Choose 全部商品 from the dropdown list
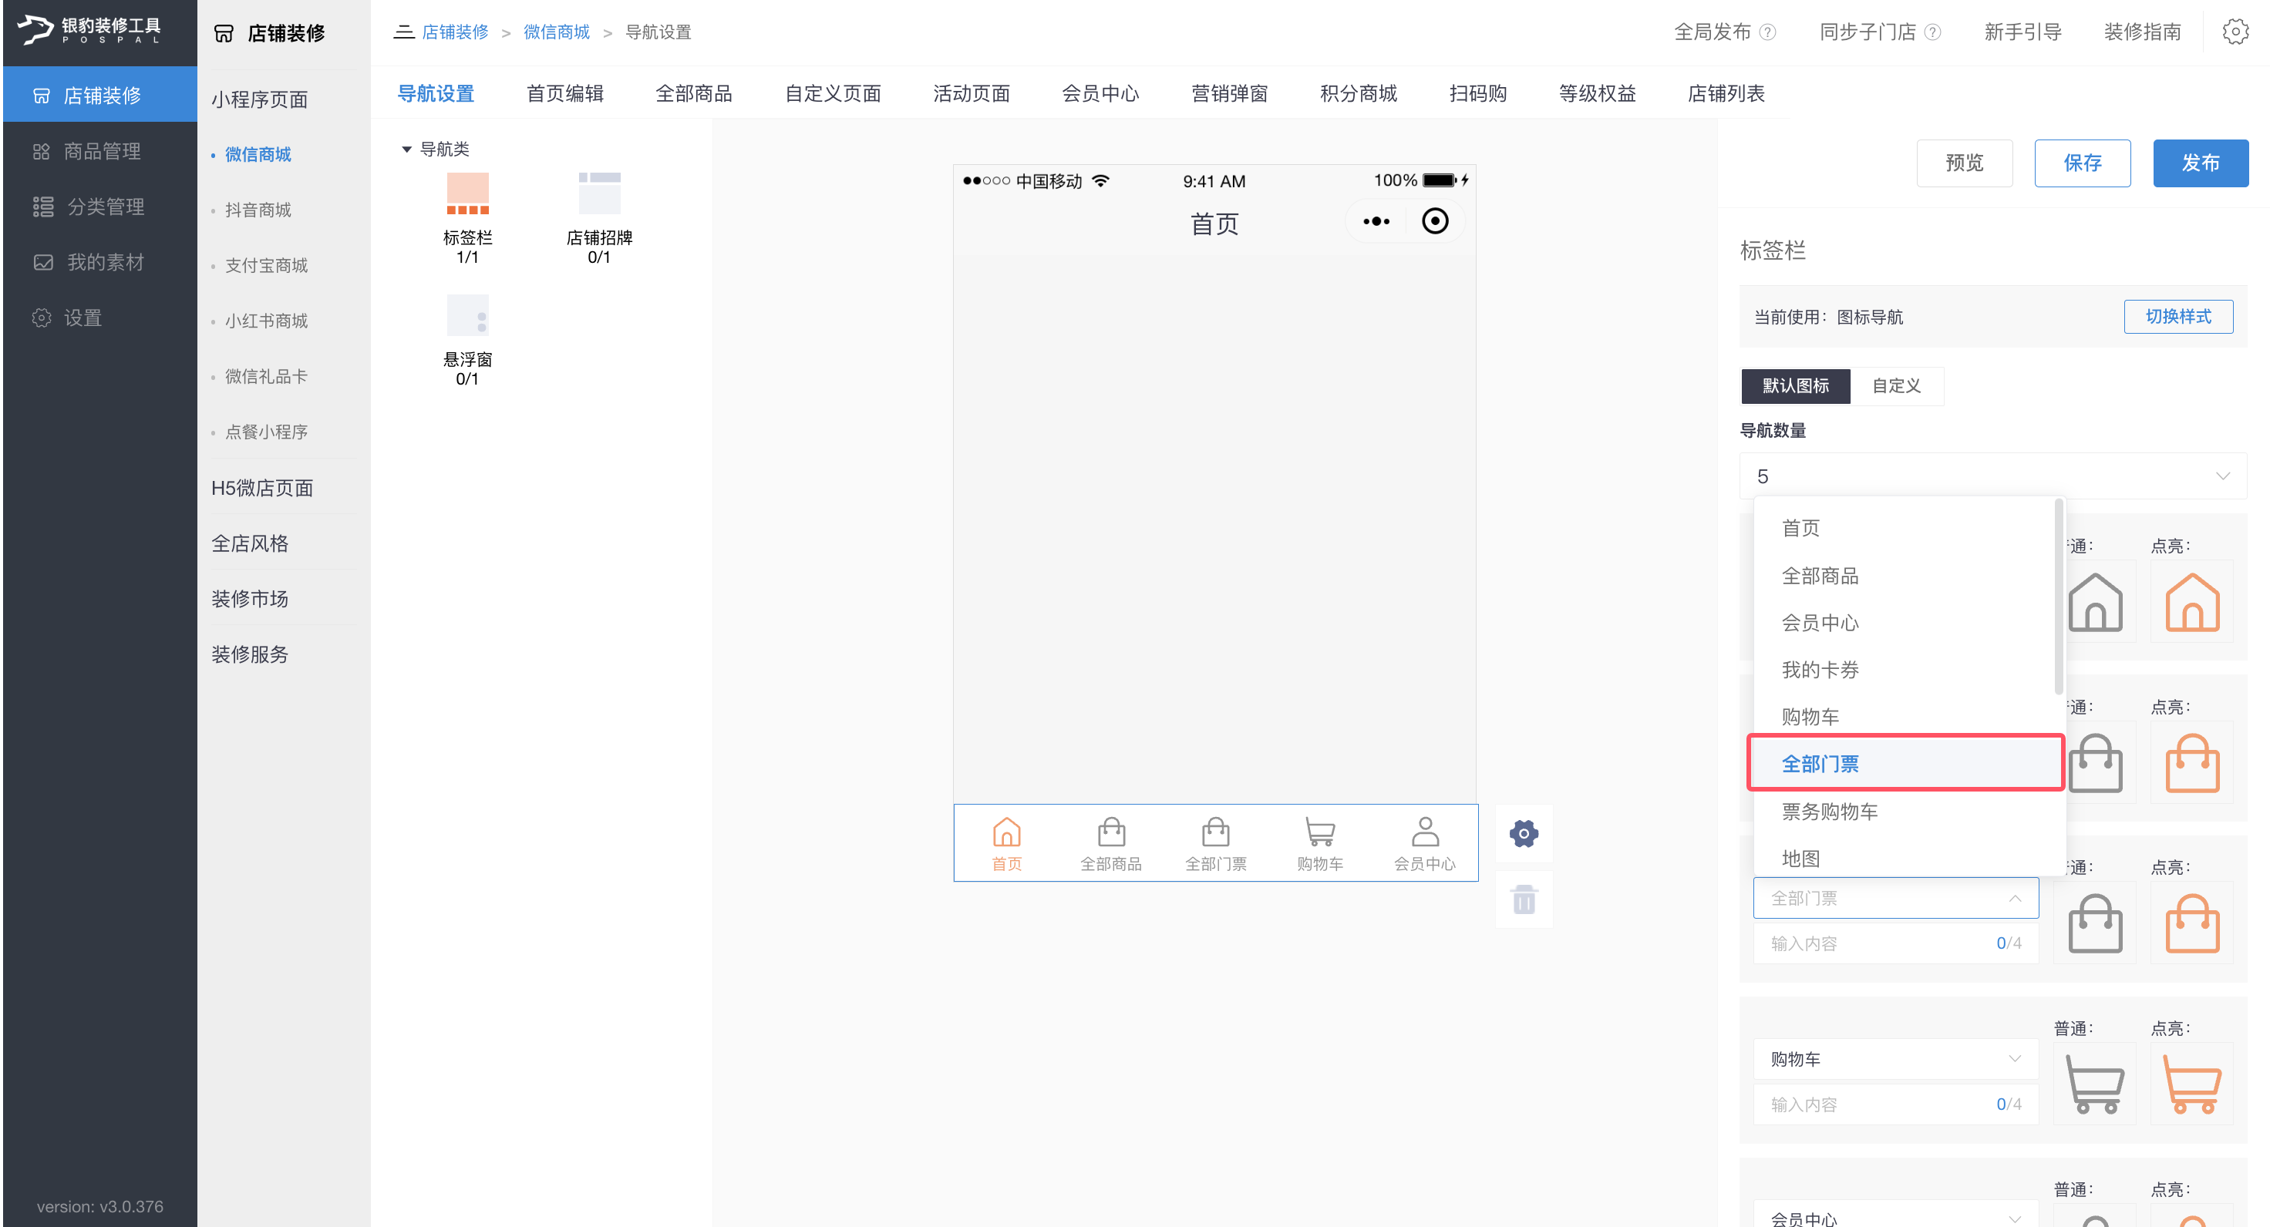This screenshot has height=1227, width=2270. click(1905, 576)
